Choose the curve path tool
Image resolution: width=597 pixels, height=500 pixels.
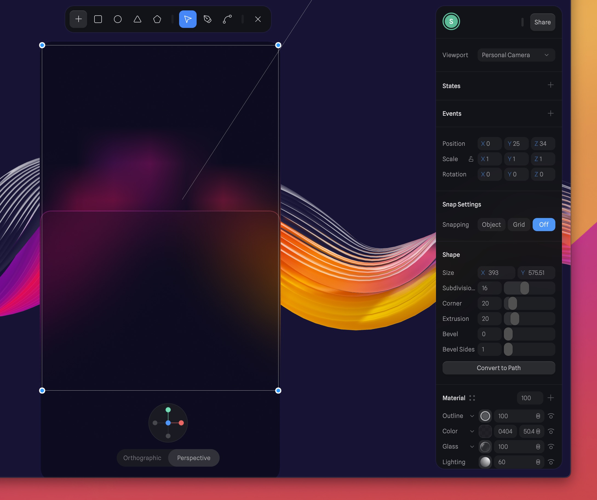[227, 19]
